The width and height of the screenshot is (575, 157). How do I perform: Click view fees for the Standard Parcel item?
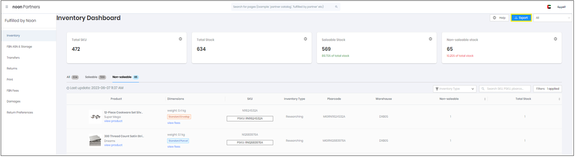[174, 147]
